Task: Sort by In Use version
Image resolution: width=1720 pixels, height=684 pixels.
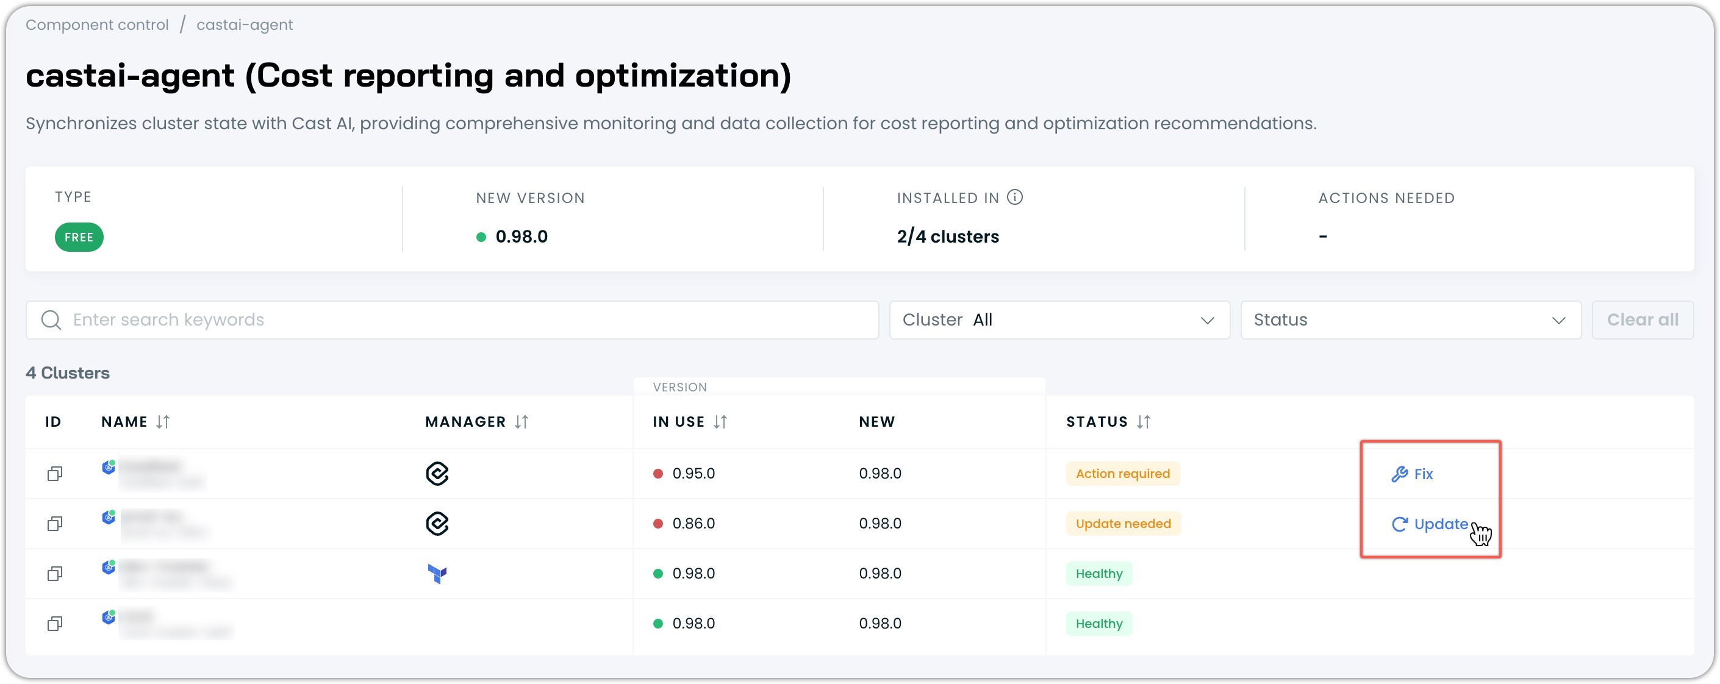Action: 720,422
